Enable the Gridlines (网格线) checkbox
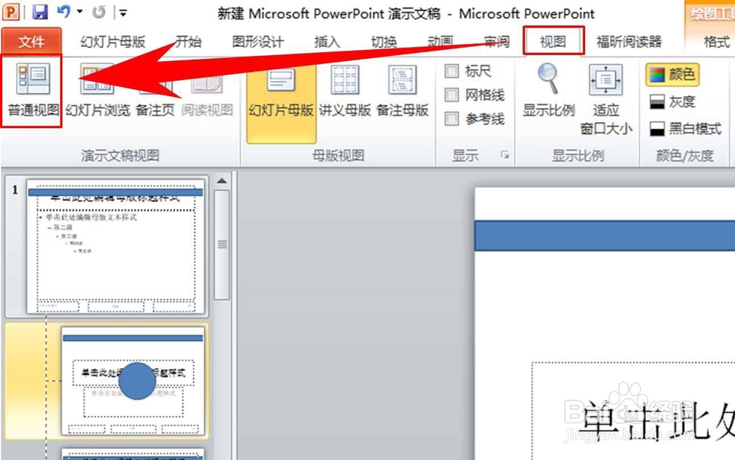 451,95
